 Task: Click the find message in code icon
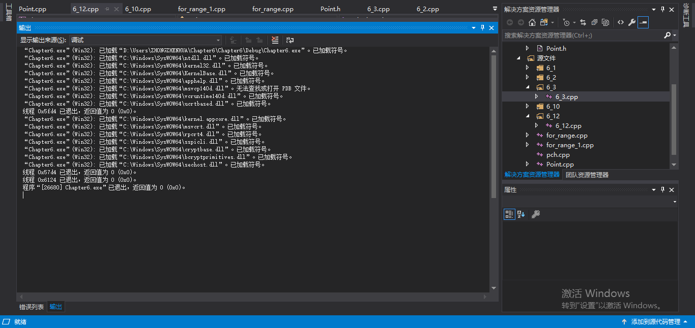[233, 40]
